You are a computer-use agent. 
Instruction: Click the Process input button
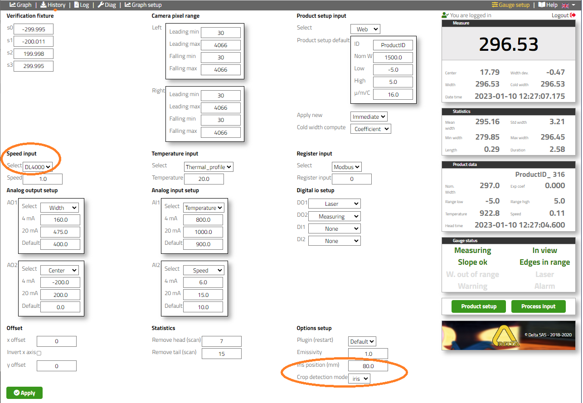[538, 306]
